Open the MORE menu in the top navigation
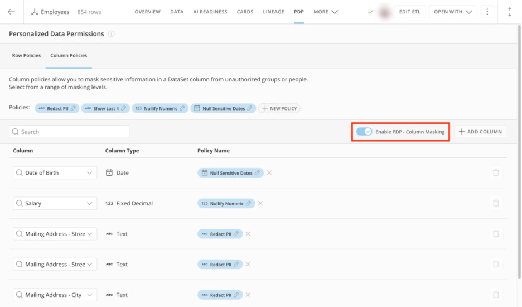The width and height of the screenshot is (522, 307). pyautogui.click(x=326, y=12)
